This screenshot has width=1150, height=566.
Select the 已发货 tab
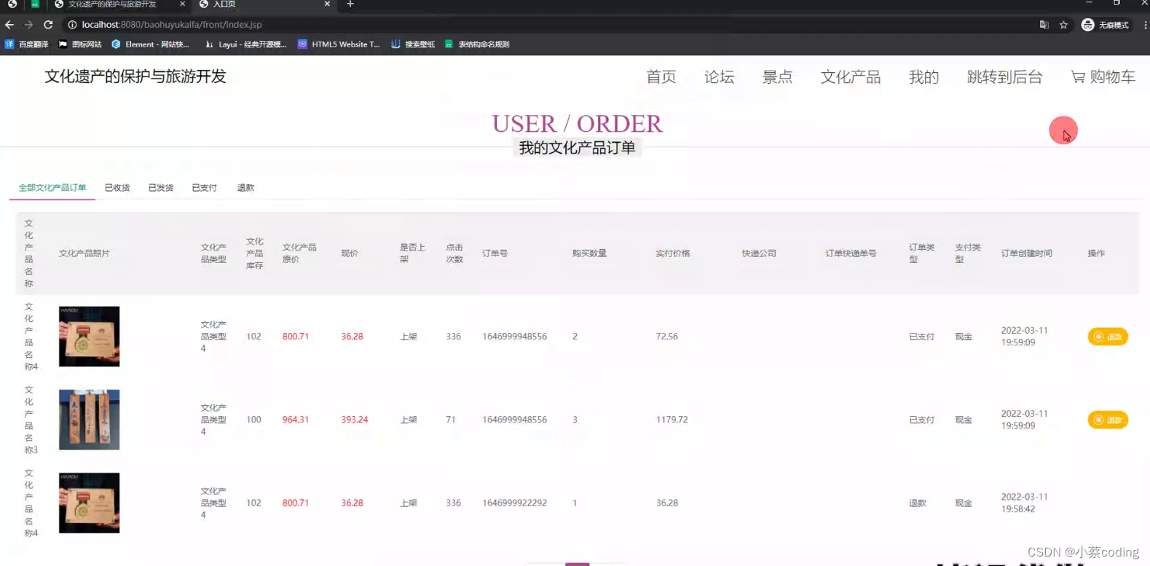[x=161, y=188]
